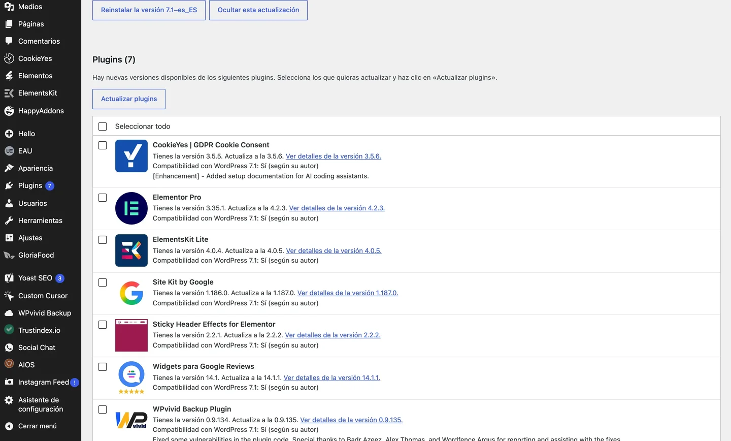Click the ElementsKit Lite logo thumbnail
Screen dimensions: 731x441
click(x=131, y=250)
